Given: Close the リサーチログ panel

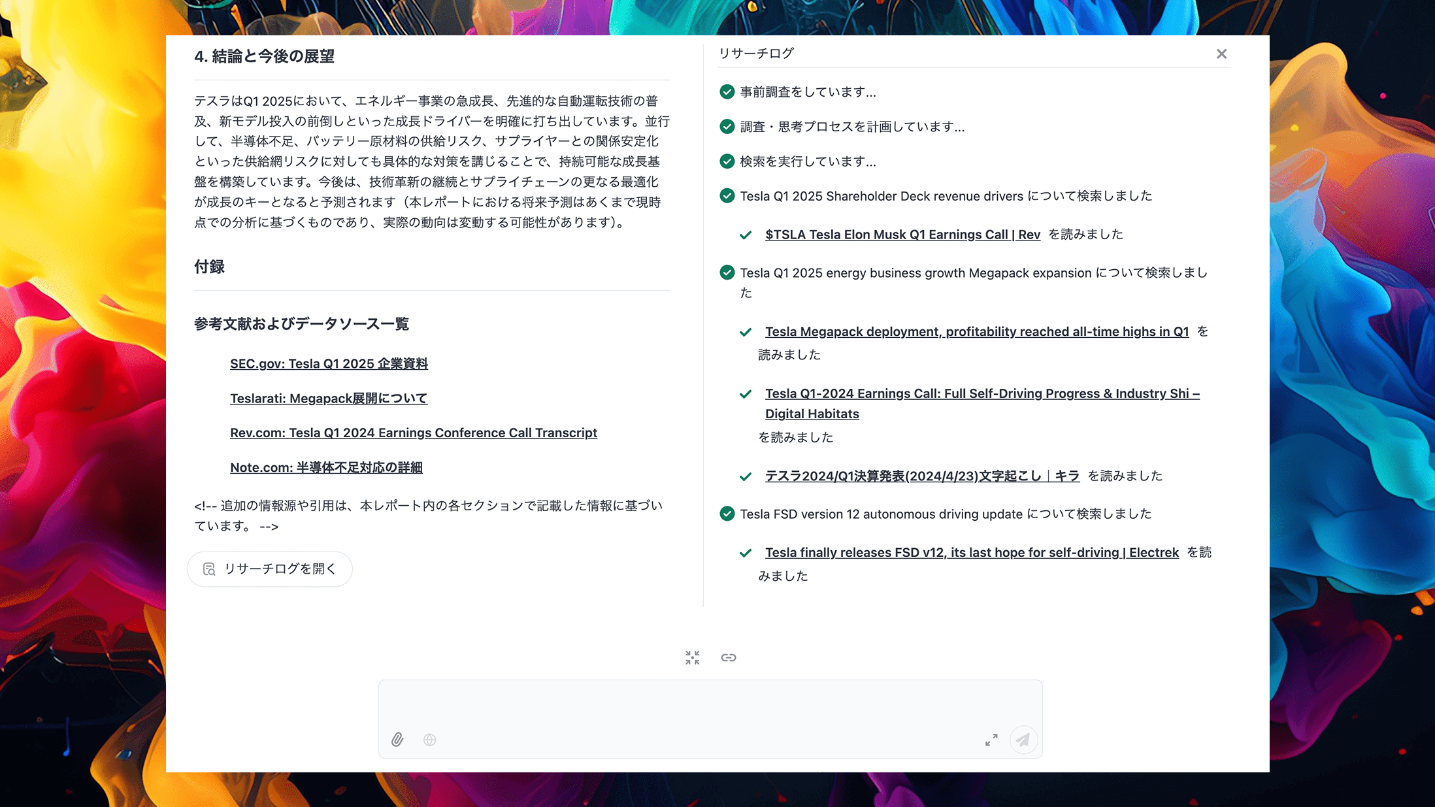Looking at the screenshot, I should pyautogui.click(x=1221, y=54).
